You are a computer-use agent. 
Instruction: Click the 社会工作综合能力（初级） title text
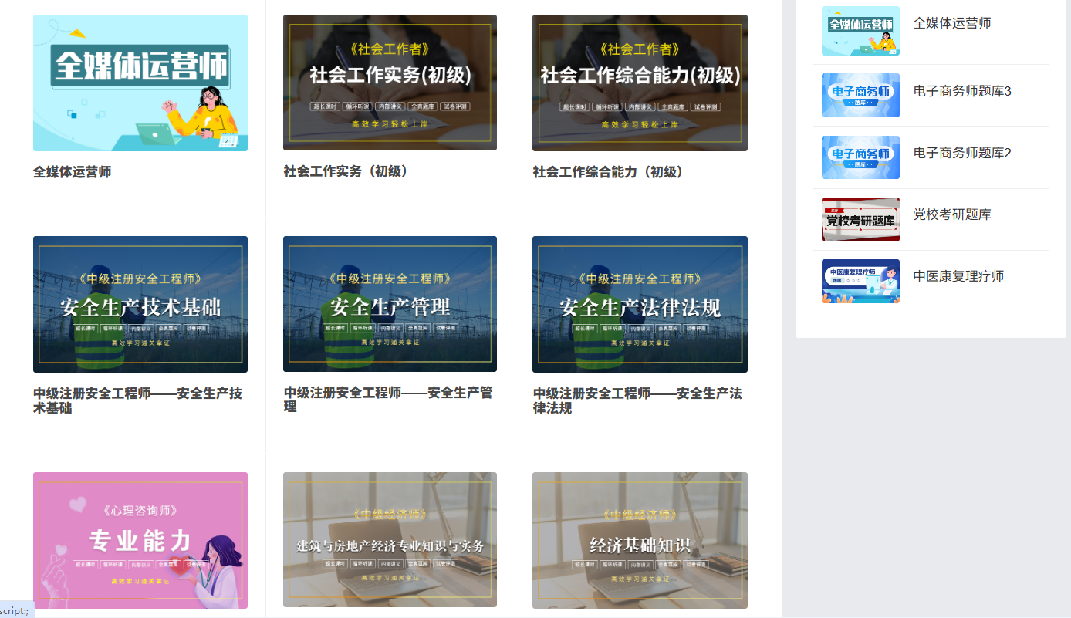point(609,172)
